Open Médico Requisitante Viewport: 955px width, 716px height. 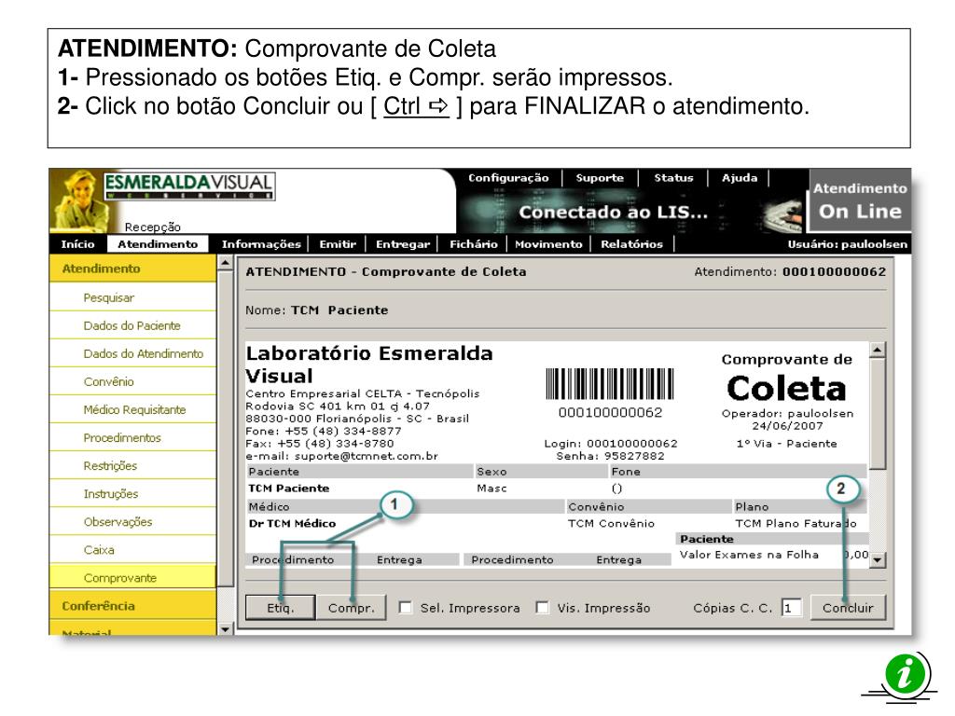tap(132, 410)
